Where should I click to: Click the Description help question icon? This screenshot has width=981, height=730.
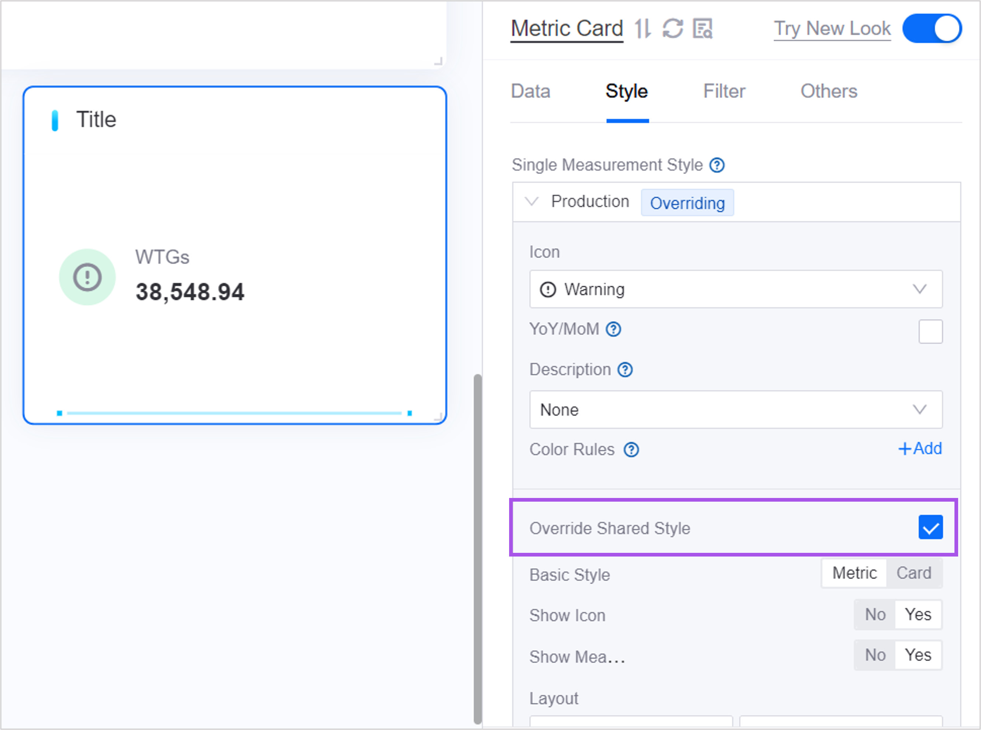point(625,369)
